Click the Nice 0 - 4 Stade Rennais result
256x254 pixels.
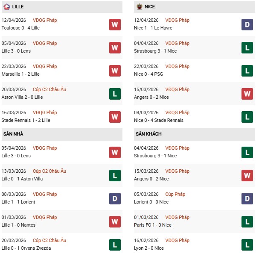[x=158, y=120]
